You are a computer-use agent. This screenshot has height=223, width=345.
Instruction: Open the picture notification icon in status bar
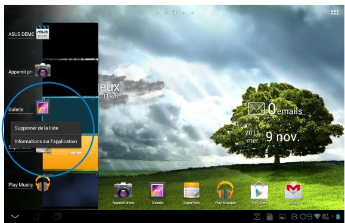[282, 217]
